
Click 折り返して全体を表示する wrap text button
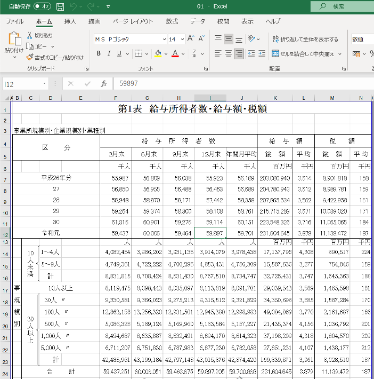(x=305, y=40)
